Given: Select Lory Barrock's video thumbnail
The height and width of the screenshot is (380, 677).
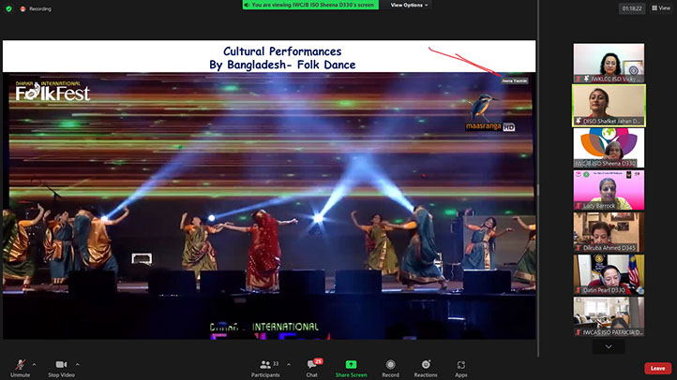Looking at the screenshot, I should point(609,189).
